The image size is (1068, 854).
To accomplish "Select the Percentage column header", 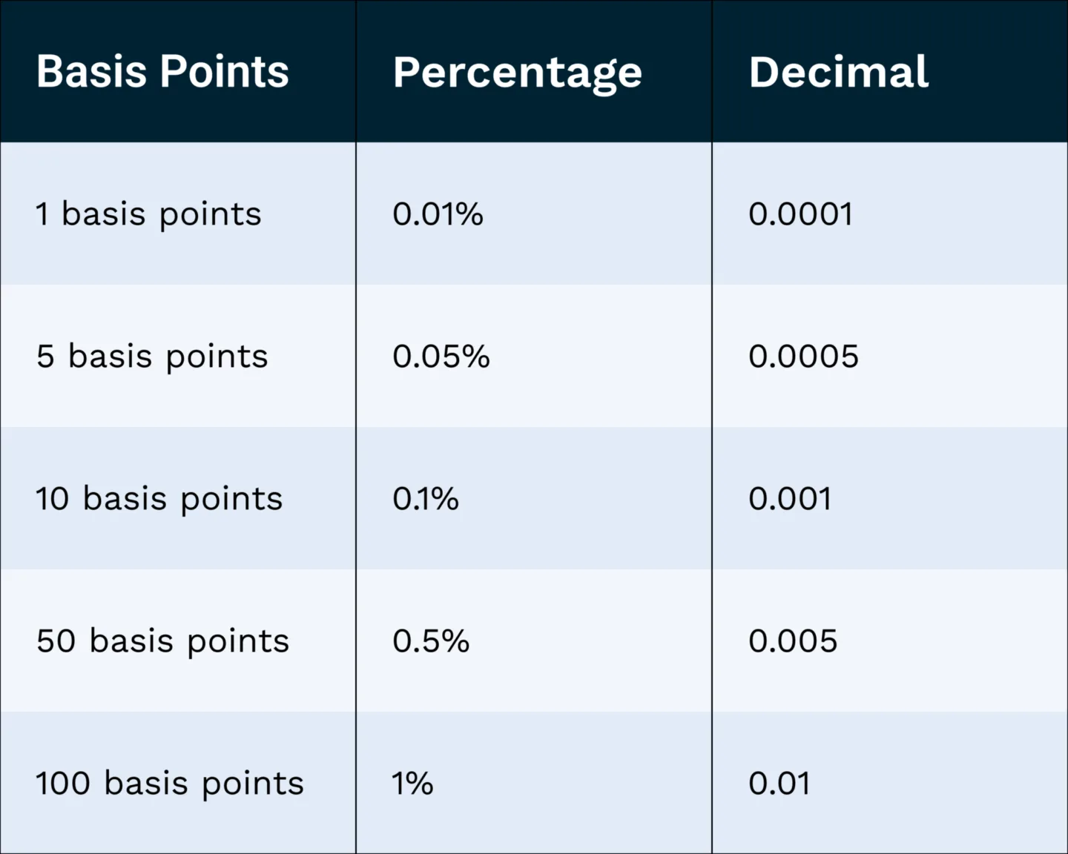I will pos(517,72).
